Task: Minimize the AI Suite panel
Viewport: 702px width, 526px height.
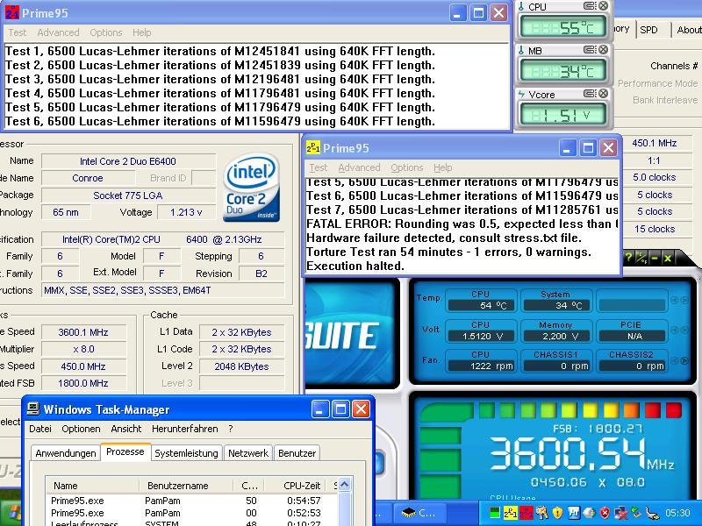Action: point(655,258)
